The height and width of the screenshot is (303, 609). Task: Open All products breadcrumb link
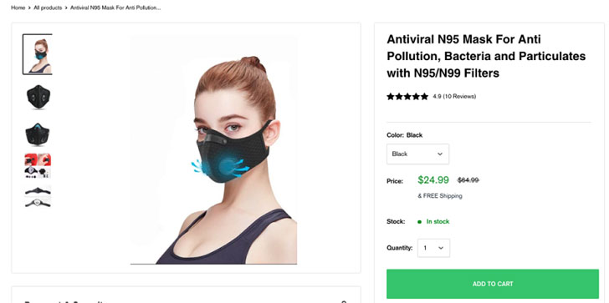coord(48,8)
